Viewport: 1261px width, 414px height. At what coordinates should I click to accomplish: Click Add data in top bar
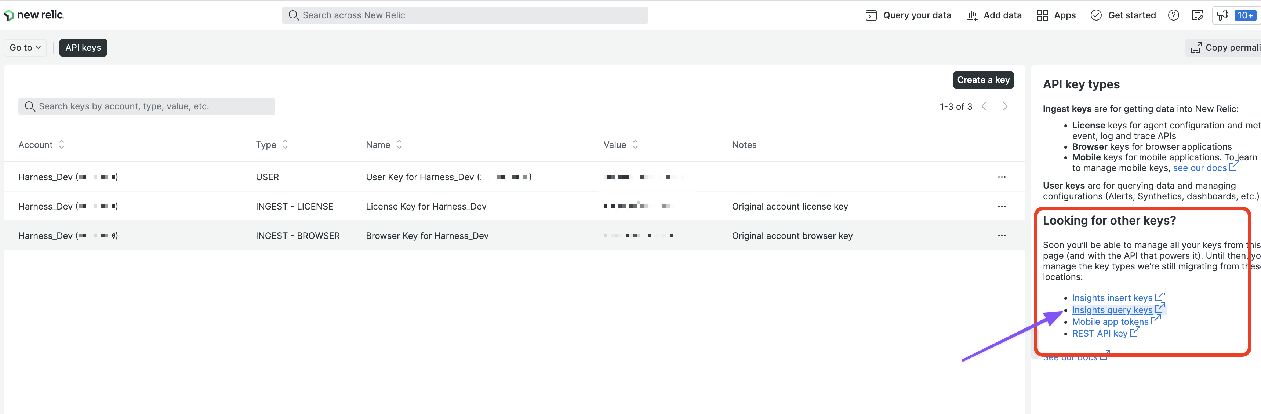click(994, 15)
